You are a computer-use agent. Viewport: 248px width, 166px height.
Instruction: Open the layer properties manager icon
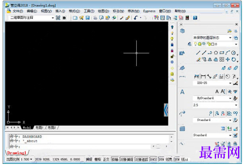click(182, 31)
